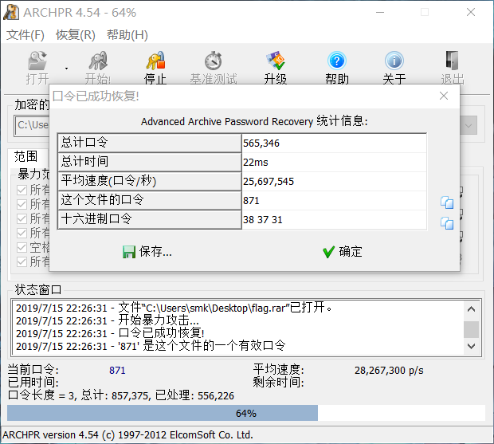
Task: Save statistics with 保存... button
Action: click(147, 252)
